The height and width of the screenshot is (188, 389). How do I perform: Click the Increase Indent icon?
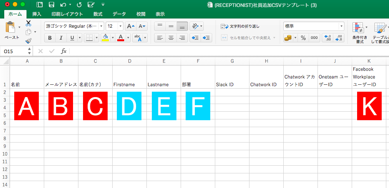click(x=206, y=38)
